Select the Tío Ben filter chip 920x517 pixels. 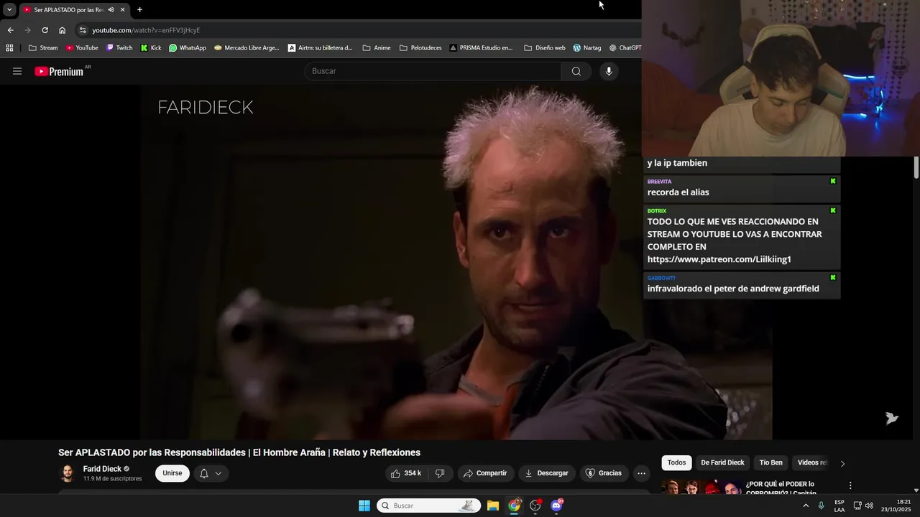point(770,462)
